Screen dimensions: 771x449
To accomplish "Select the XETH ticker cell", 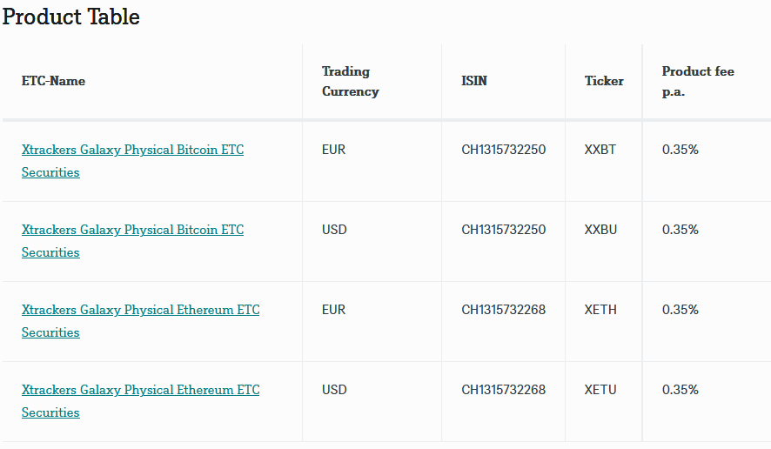I will pyautogui.click(x=600, y=310).
